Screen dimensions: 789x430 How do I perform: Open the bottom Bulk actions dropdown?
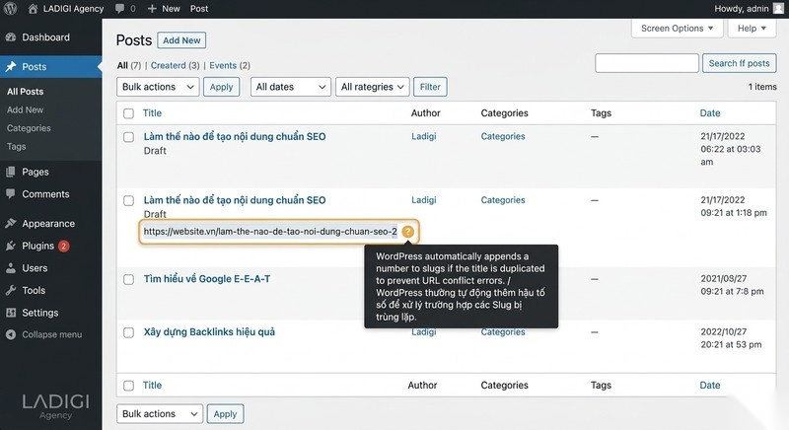[x=160, y=414]
